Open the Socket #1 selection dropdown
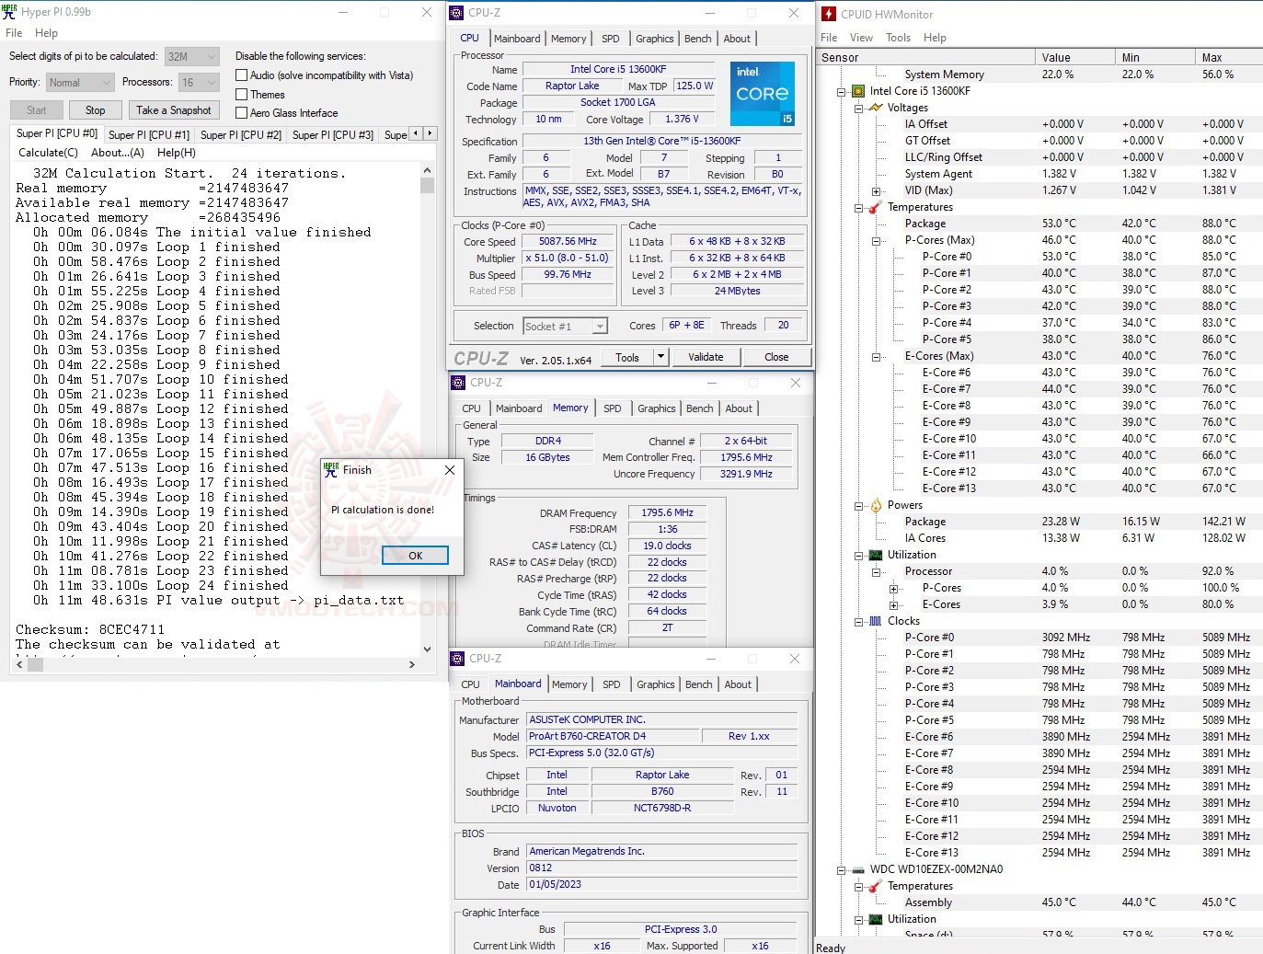 click(566, 326)
